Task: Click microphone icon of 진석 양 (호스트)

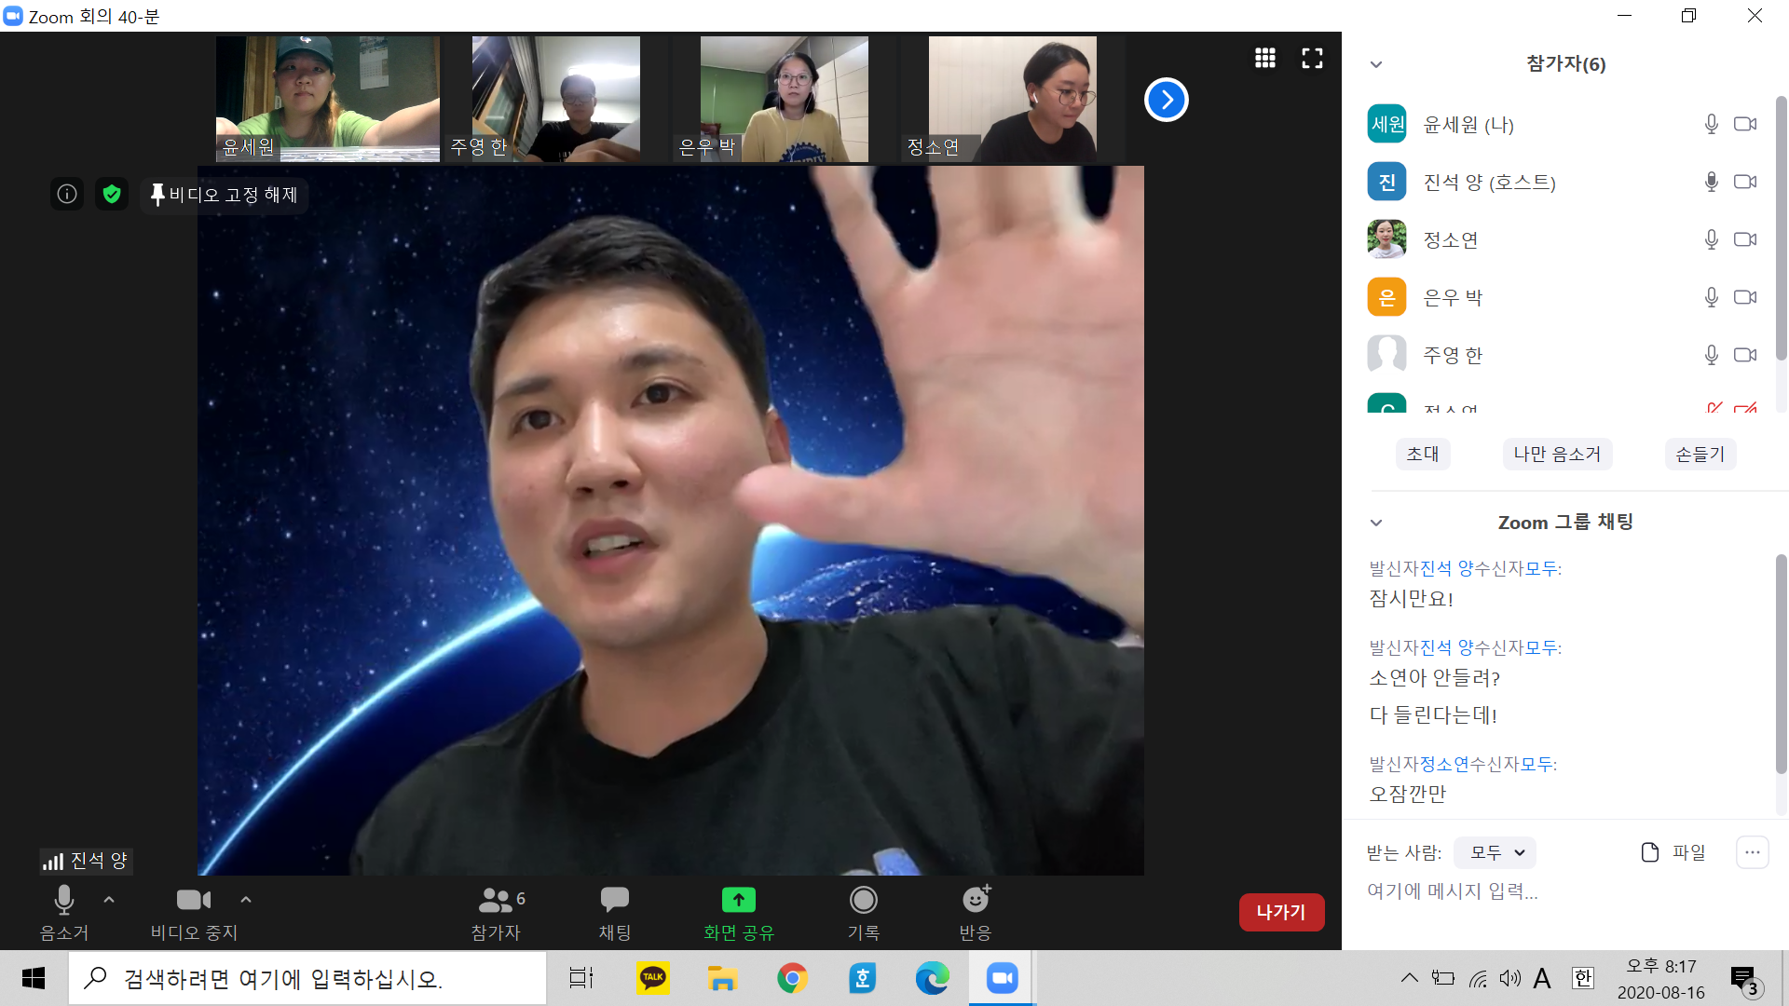Action: click(1712, 182)
